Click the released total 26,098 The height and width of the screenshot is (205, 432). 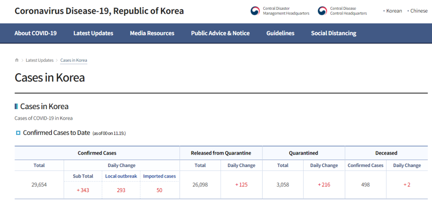(200, 185)
